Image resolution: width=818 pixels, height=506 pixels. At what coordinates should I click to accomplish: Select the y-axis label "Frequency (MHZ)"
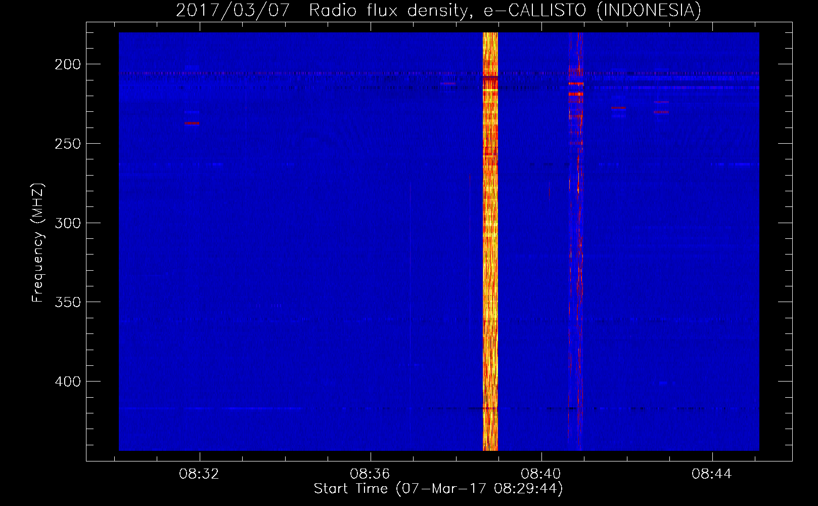(38, 242)
